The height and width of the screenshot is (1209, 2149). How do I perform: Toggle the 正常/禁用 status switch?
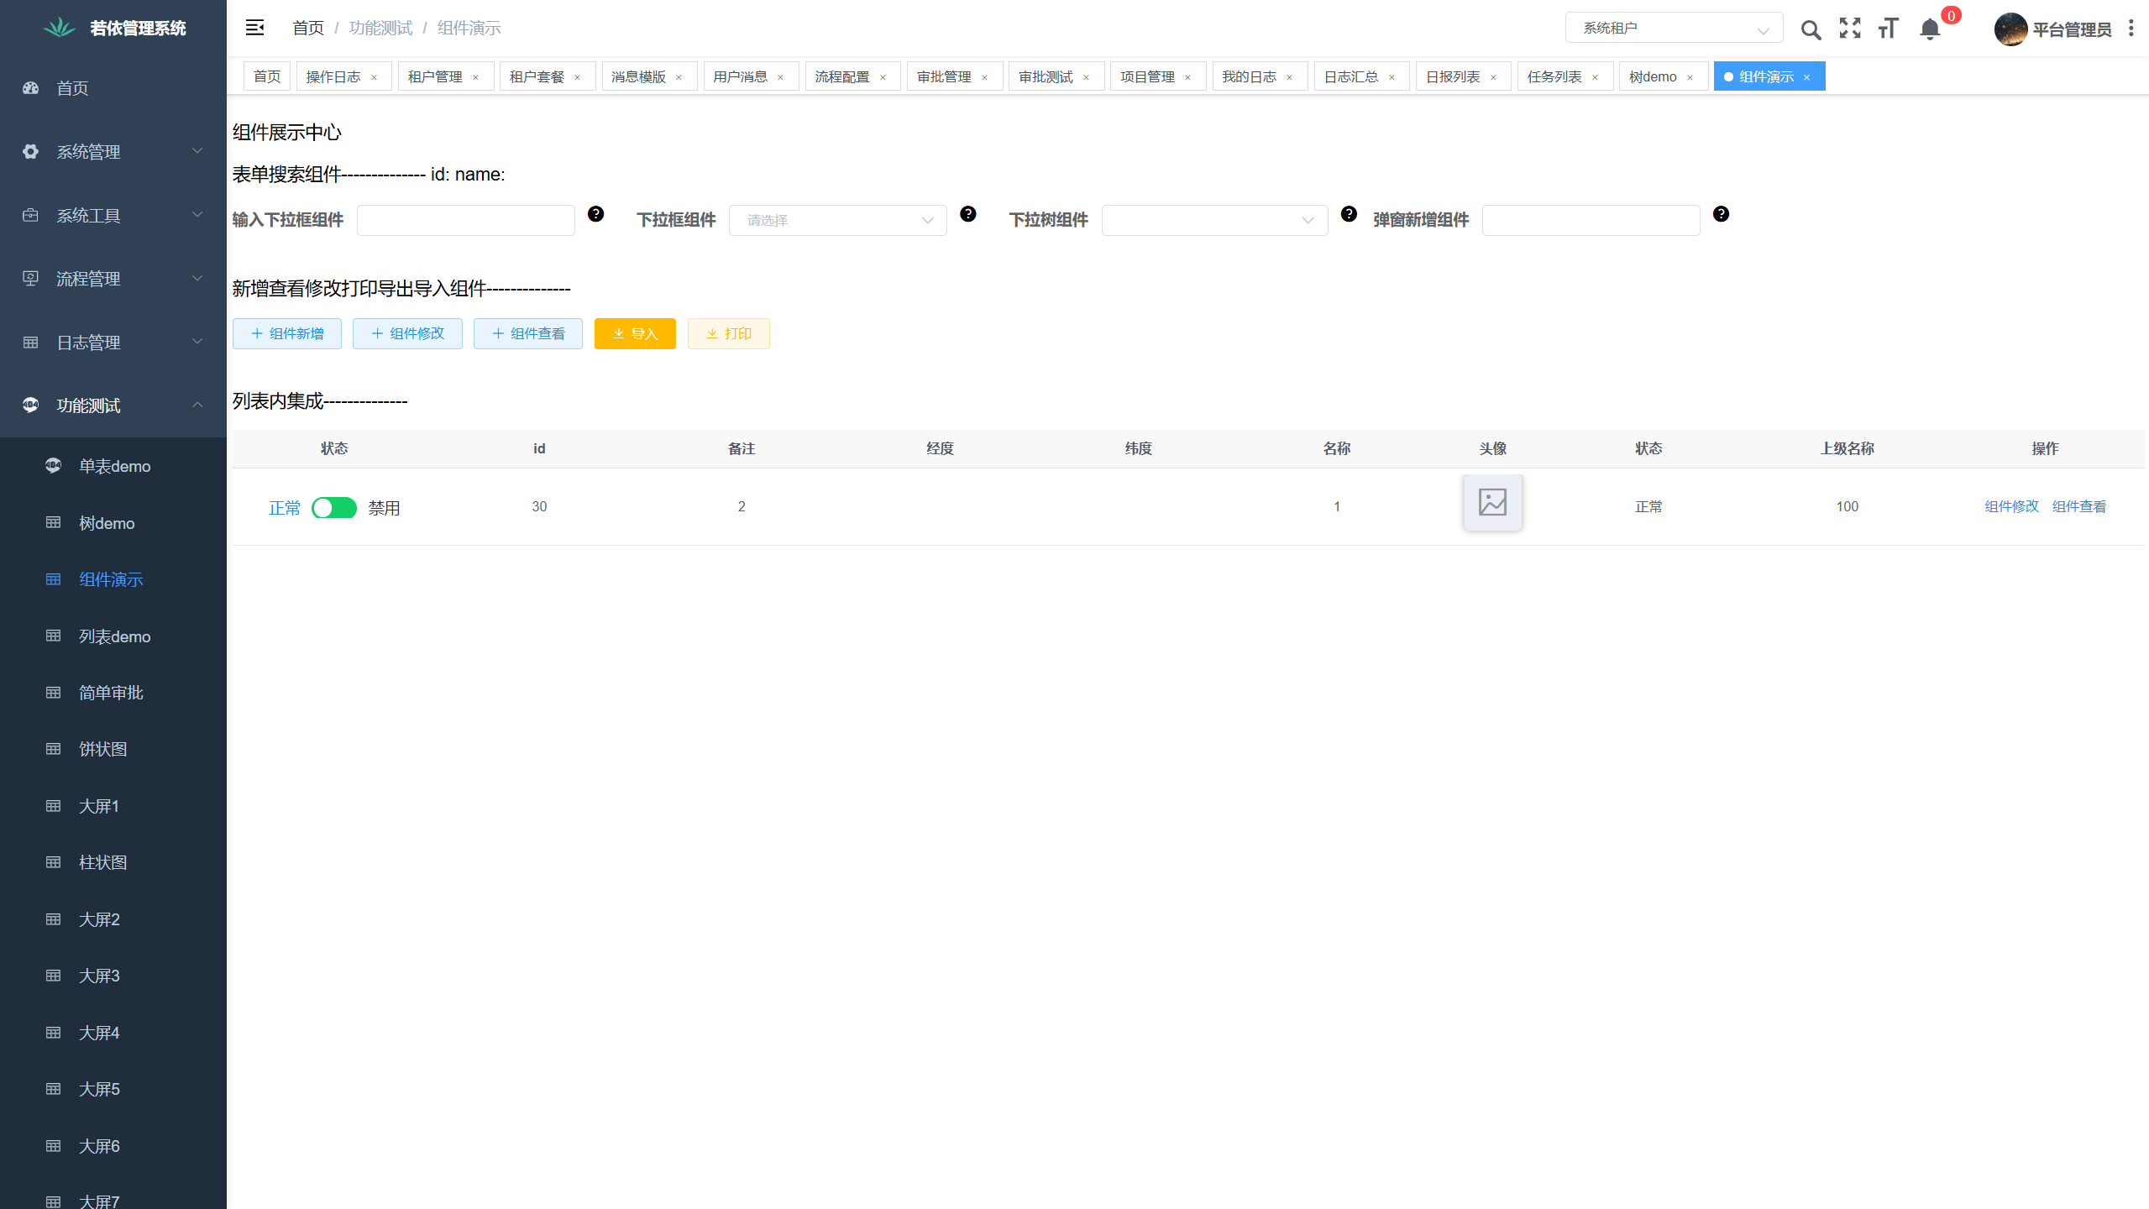point(334,508)
